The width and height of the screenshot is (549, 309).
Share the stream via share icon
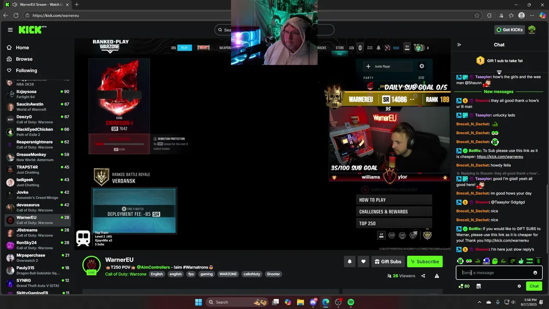pos(423,276)
